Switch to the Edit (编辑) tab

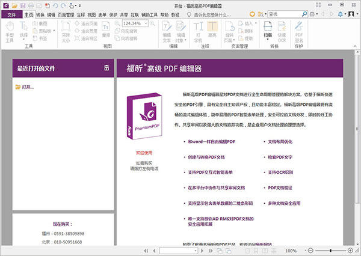tap(51, 14)
